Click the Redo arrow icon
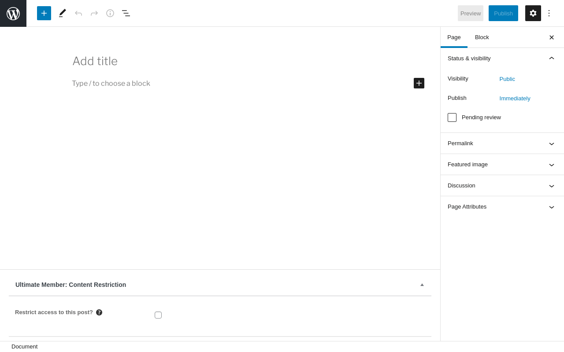The height and width of the screenshot is (352, 564). pos(94,13)
